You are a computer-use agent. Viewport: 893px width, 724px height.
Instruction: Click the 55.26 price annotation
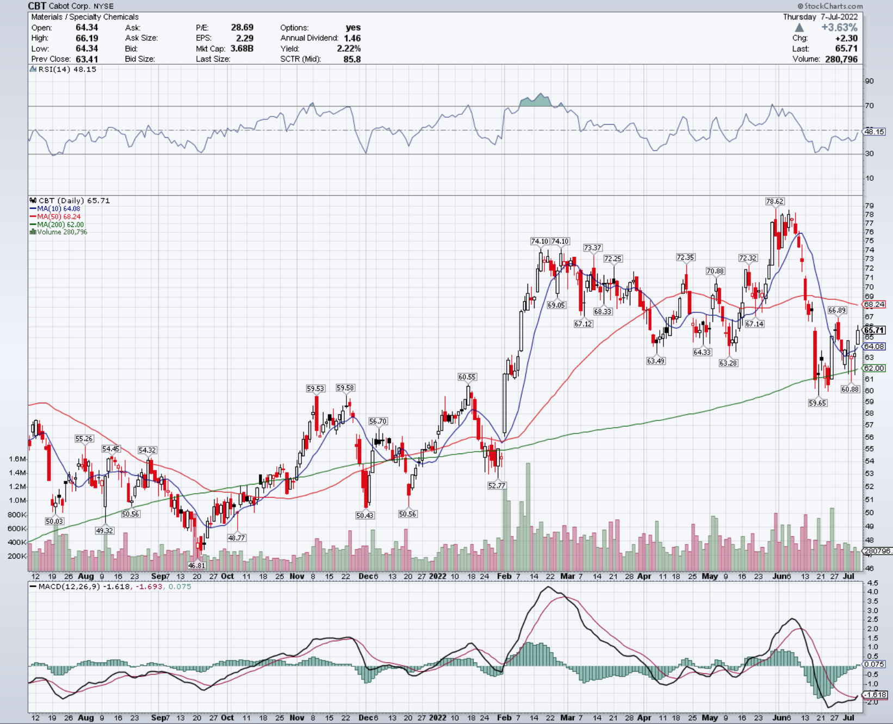coord(84,439)
